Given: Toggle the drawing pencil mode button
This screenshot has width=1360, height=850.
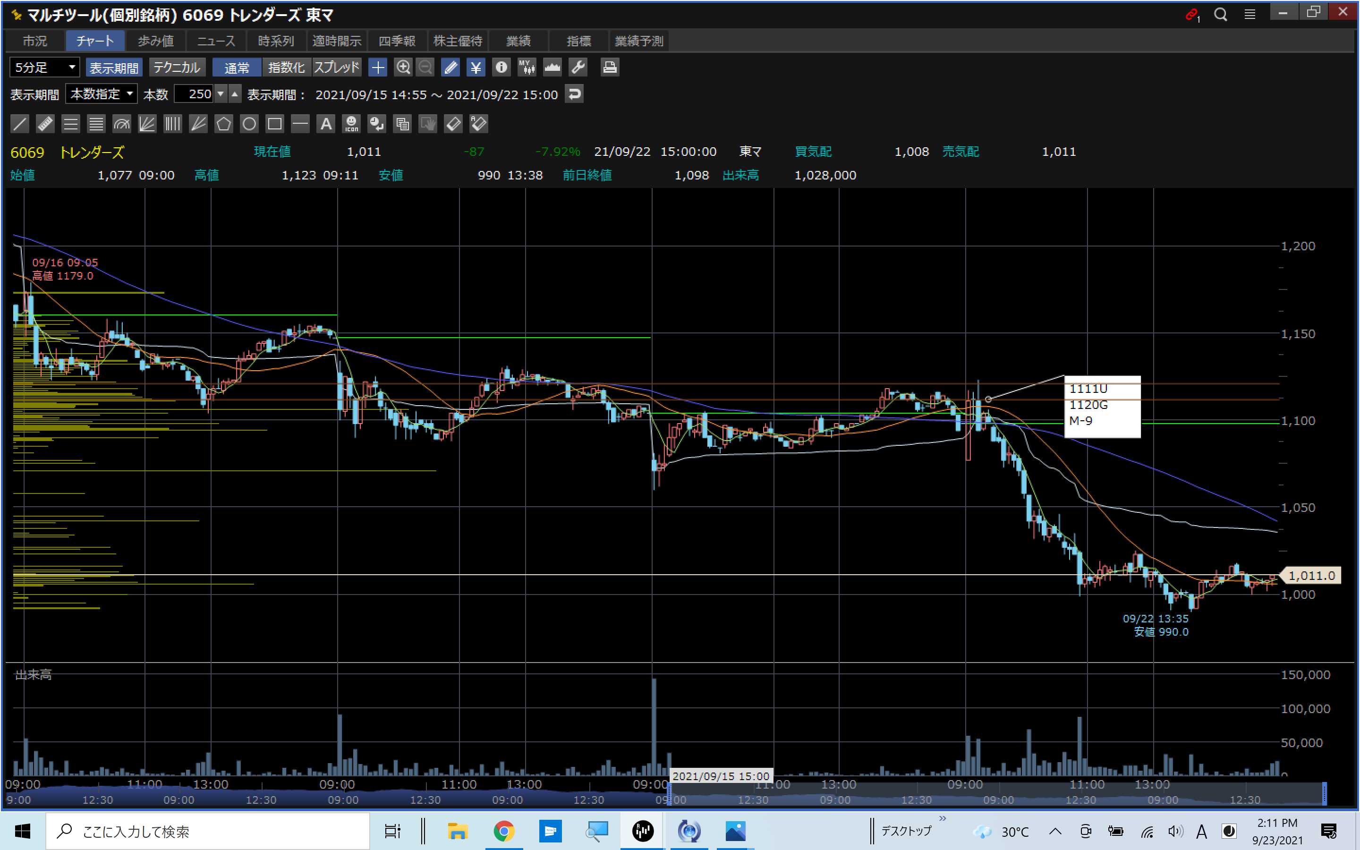Looking at the screenshot, I should pos(450,68).
